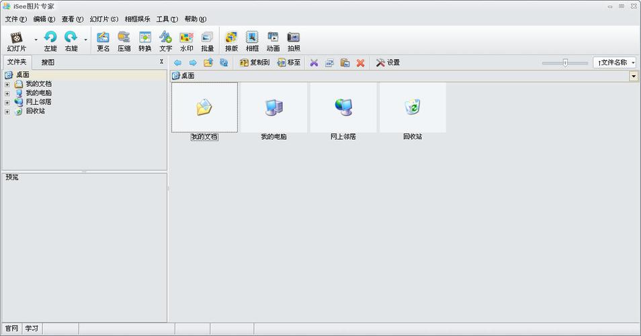Click the 桌面 address path field
Screen dimensions: 641x336
400,76
